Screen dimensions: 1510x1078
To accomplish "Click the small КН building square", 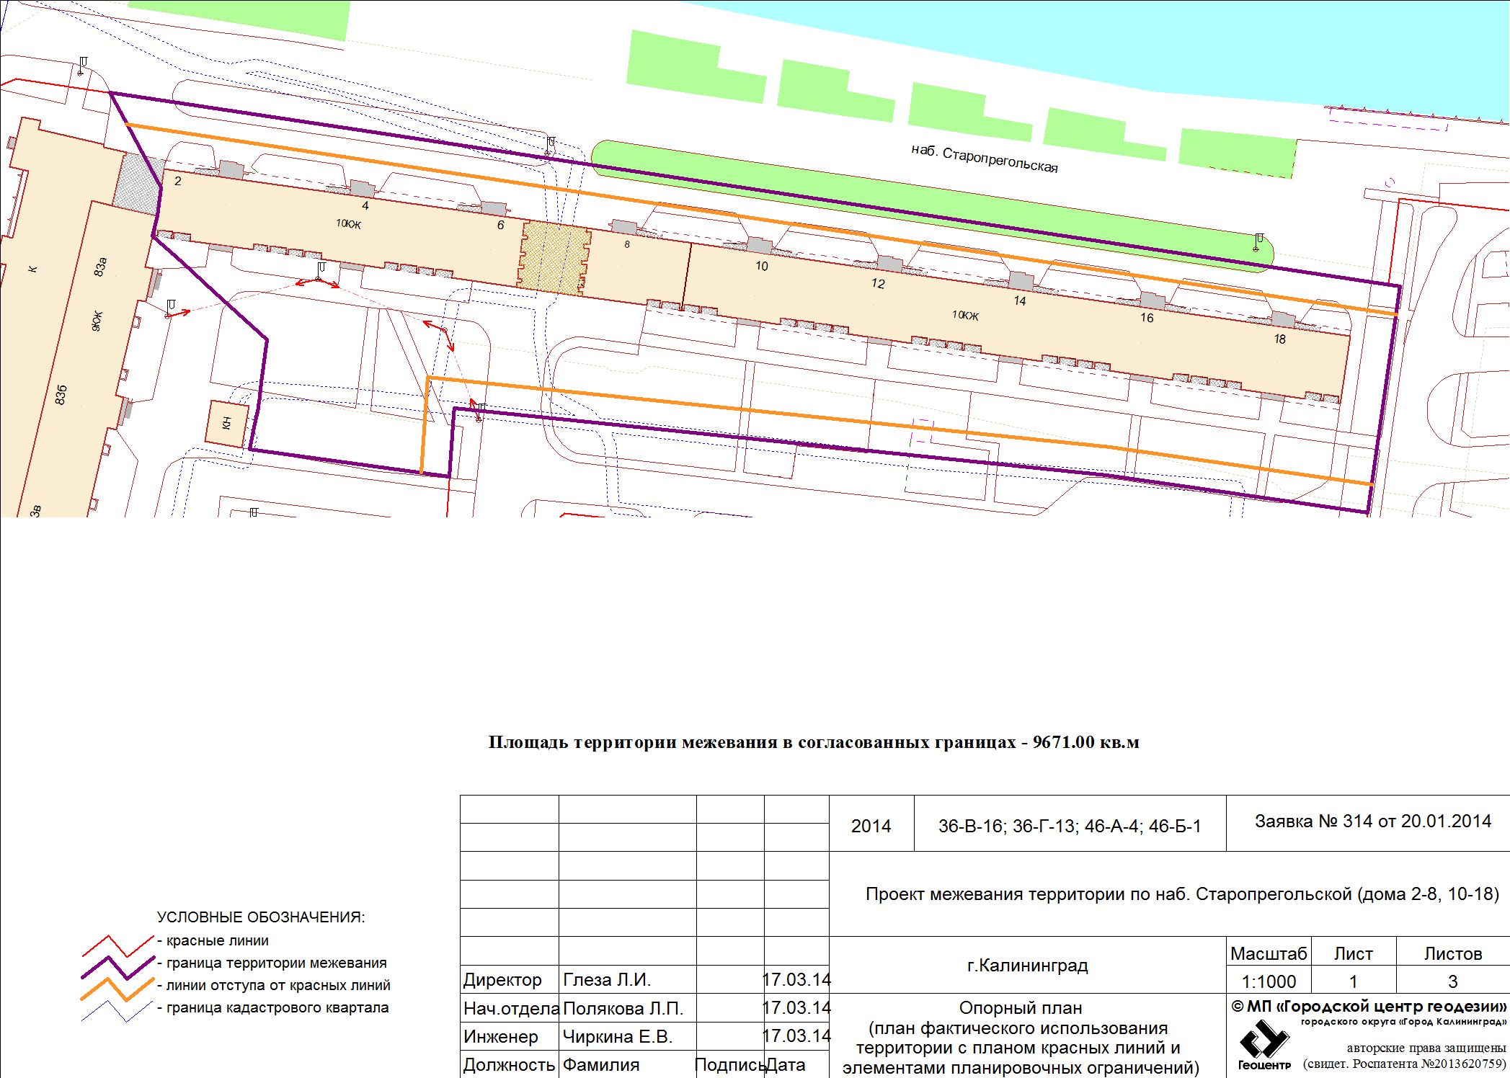I will coord(227,424).
